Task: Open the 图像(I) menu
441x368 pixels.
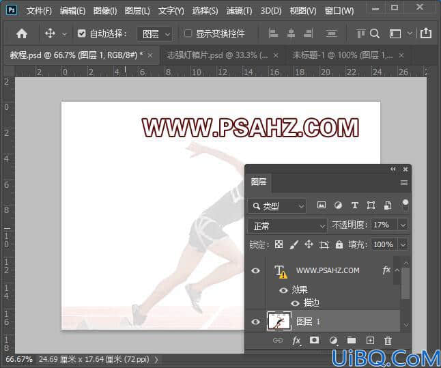Action: (x=105, y=11)
